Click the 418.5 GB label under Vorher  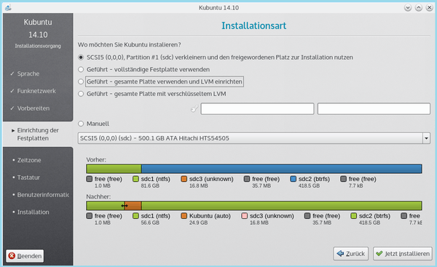[309, 186]
